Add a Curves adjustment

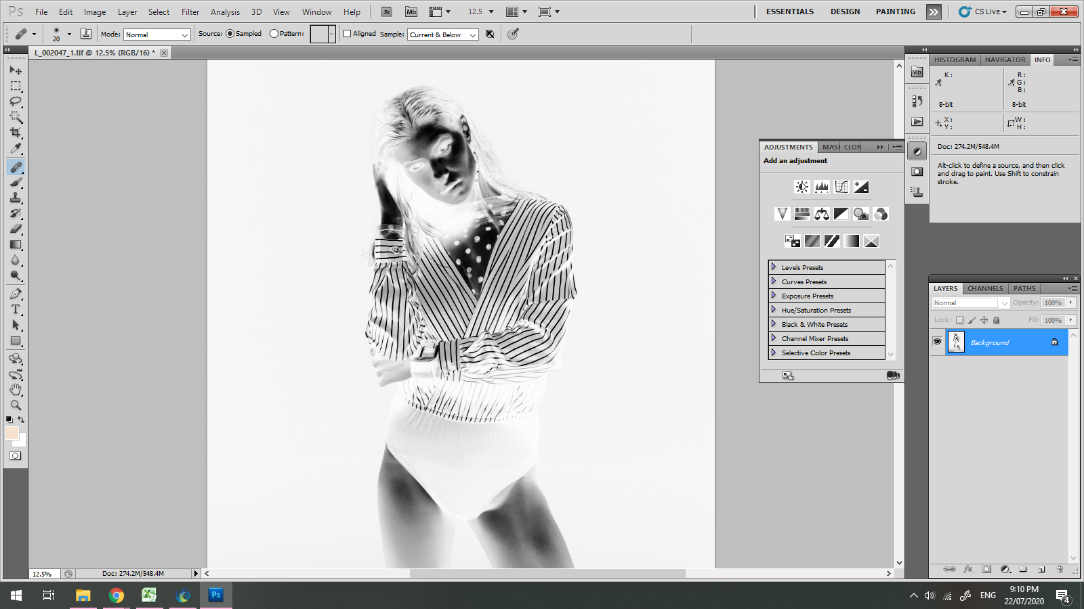[841, 187]
